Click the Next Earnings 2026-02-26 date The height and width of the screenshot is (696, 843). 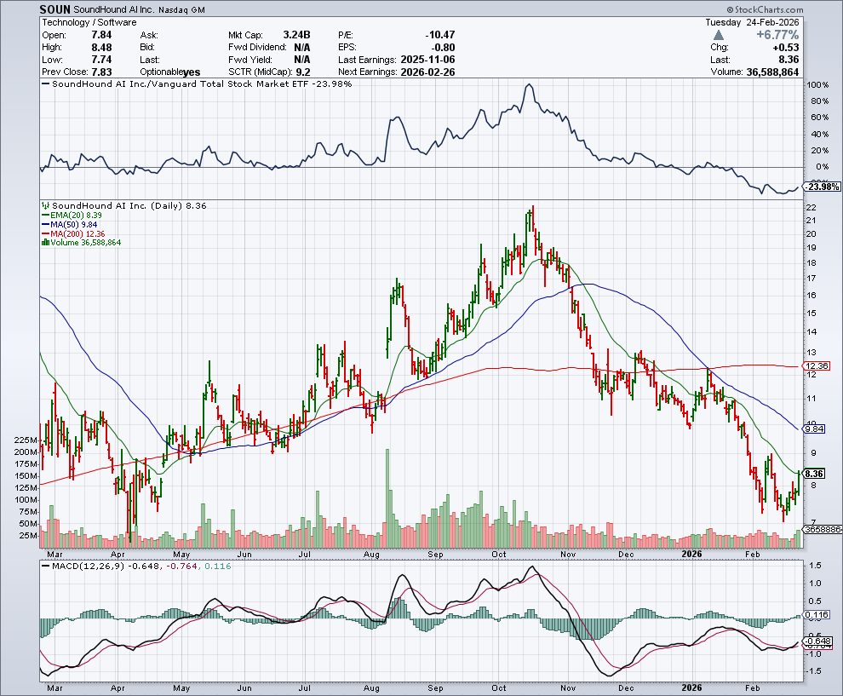click(428, 72)
